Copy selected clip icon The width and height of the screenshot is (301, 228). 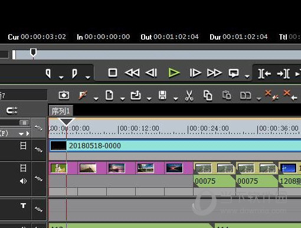point(208,96)
